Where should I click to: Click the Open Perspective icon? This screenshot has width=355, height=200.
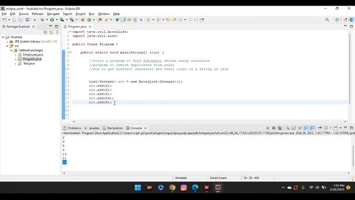[x=337, y=20]
